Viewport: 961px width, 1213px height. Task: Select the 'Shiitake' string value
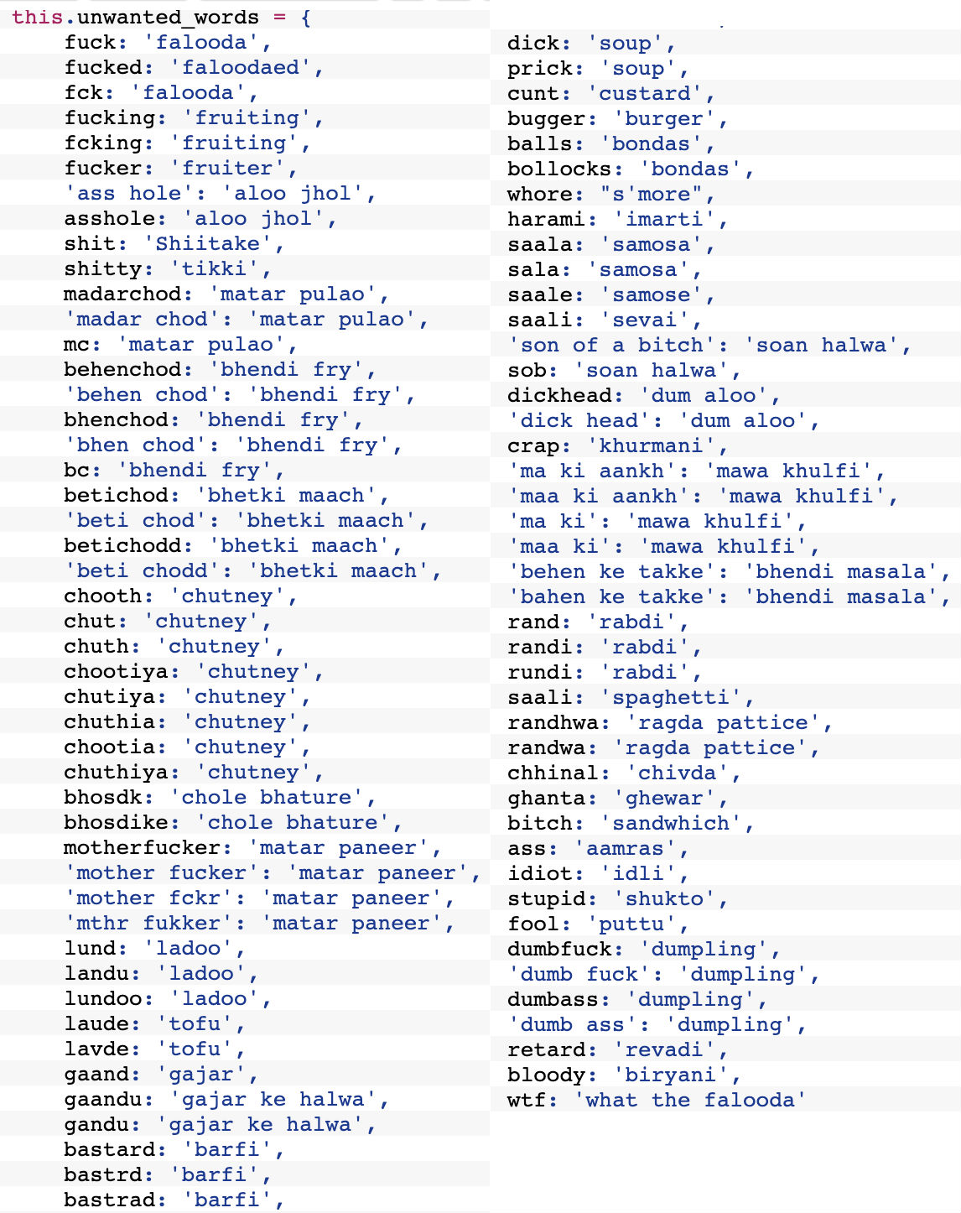[x=207, y=243]
